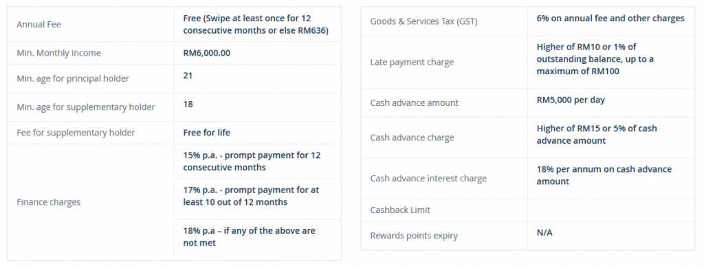Click the Cash advance amount label

pos(415,102)
